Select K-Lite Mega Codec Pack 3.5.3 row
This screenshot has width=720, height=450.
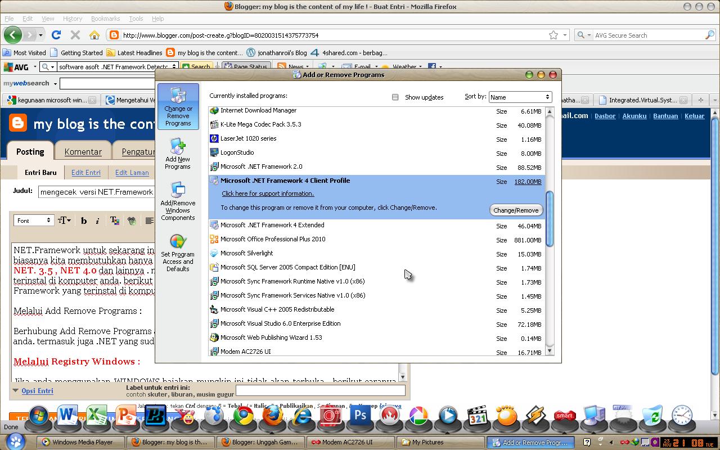click(376, 124)
